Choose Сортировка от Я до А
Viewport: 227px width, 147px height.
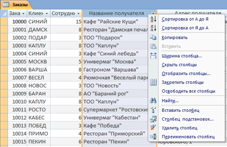[x=185, y=28]
